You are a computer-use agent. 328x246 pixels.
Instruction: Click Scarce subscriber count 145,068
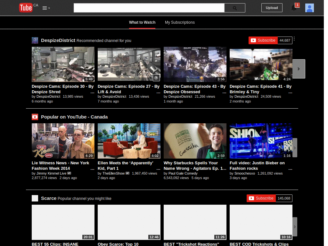(284, 198)
